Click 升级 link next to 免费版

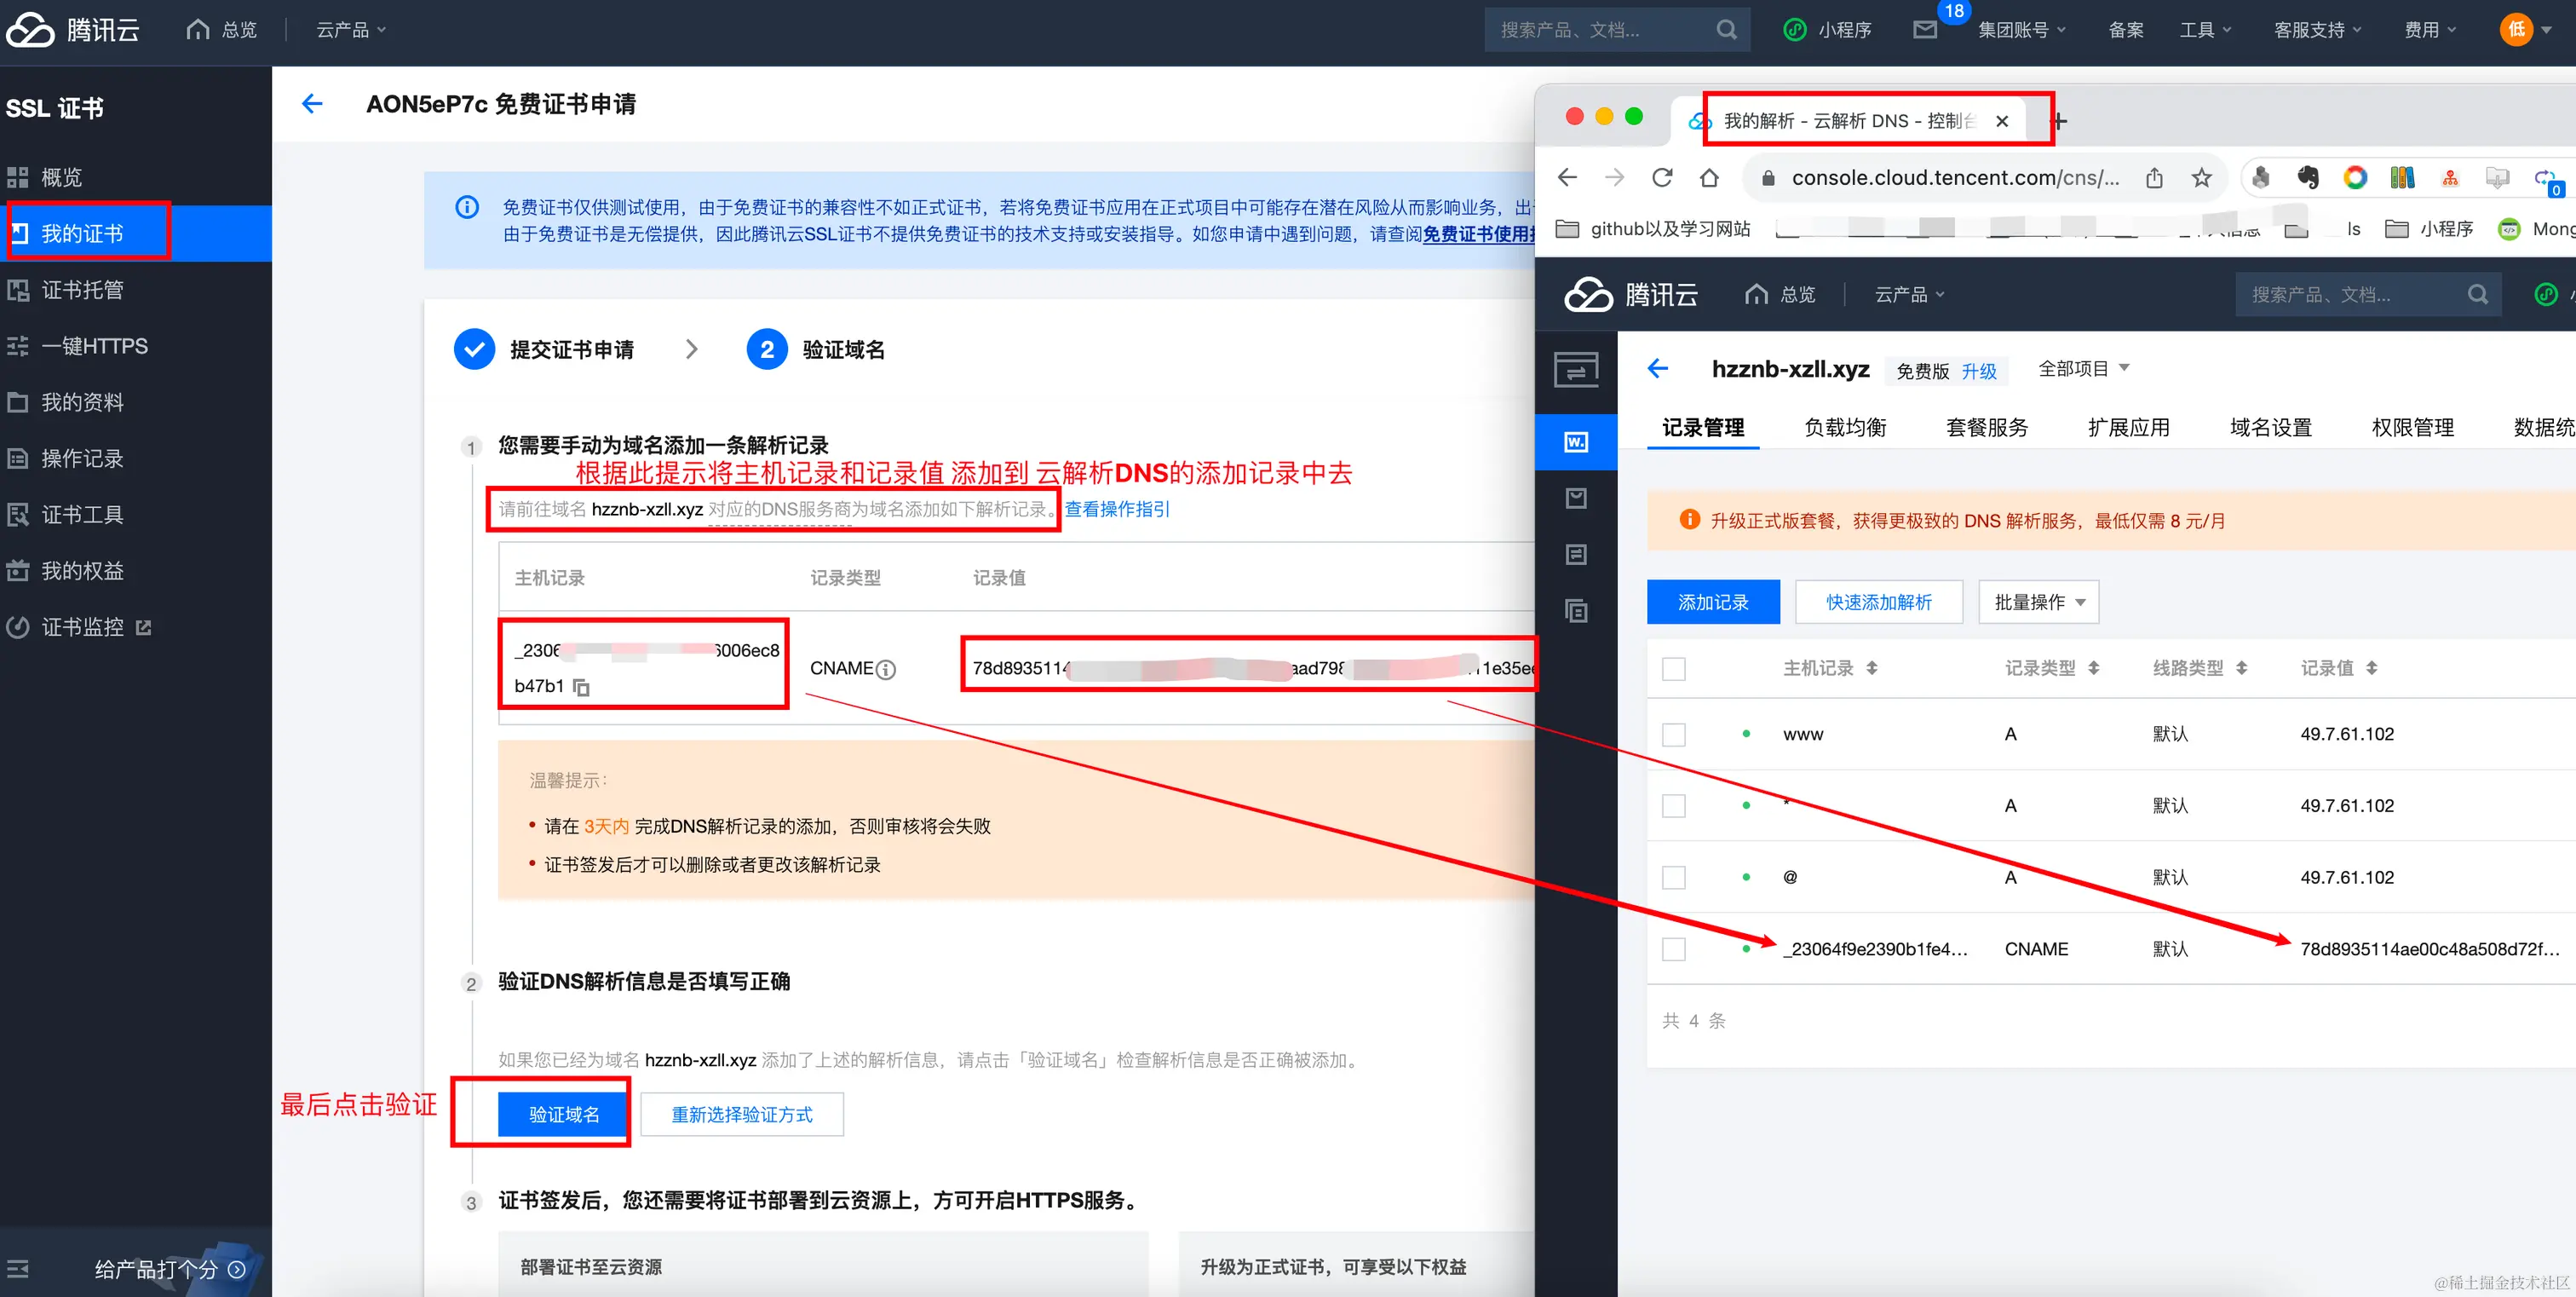point(1979,372)
